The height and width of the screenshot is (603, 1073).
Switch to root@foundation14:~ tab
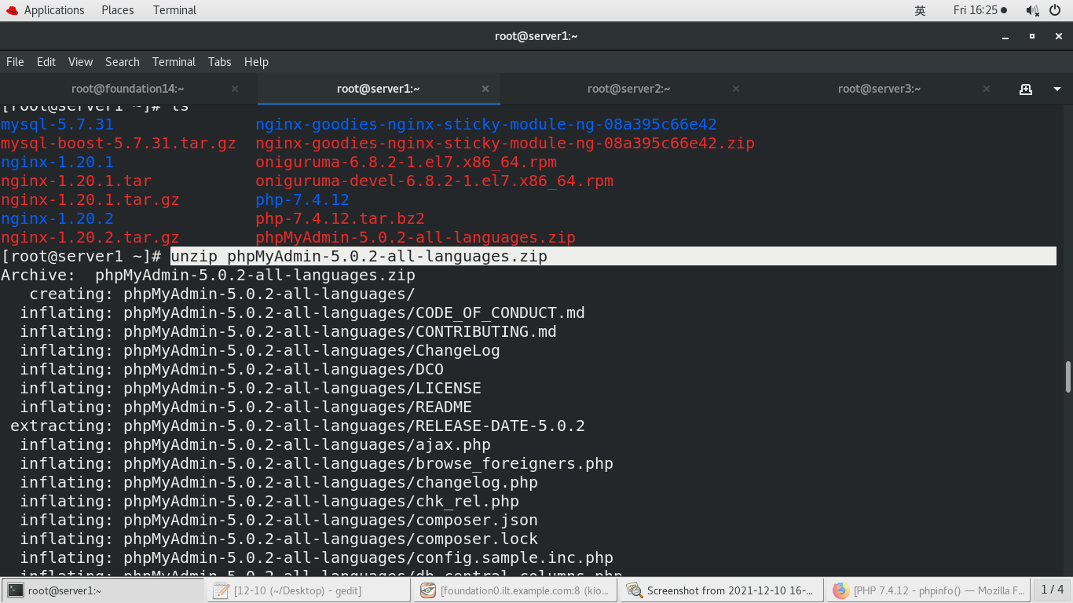(128, 89)
